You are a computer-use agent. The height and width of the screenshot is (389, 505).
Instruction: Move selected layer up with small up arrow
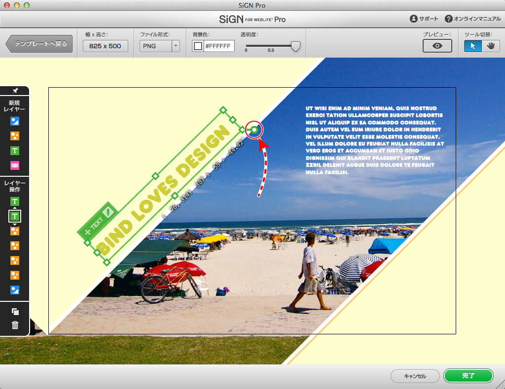coord(15,208)
